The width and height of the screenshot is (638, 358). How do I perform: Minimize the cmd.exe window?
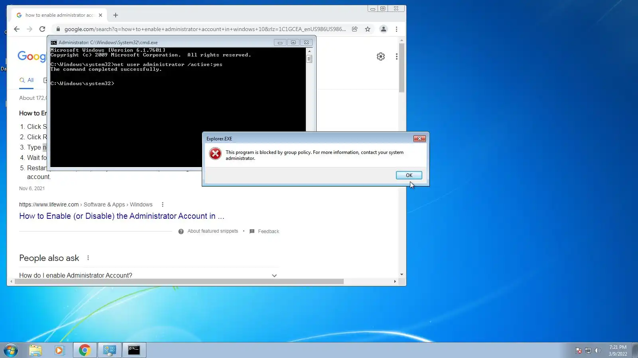[280, 43]
